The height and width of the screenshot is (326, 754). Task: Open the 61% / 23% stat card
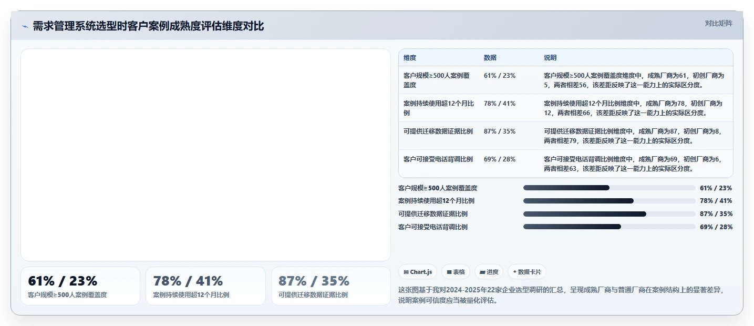coord(80,286)
